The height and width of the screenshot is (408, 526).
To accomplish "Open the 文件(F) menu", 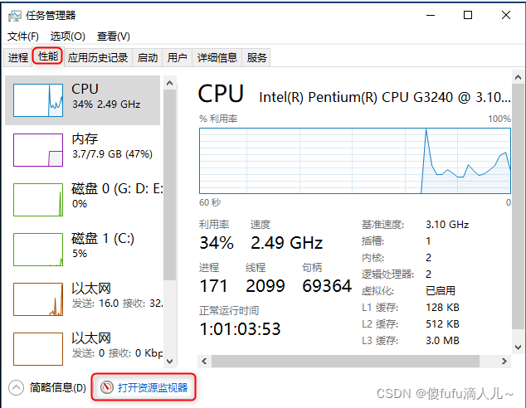I will (23, 36).
